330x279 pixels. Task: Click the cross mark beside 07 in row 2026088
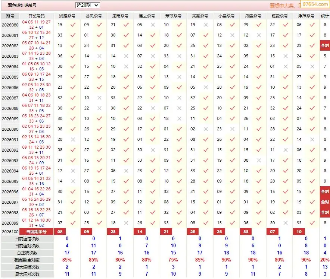pyautogui.click(x=180, y=108)
